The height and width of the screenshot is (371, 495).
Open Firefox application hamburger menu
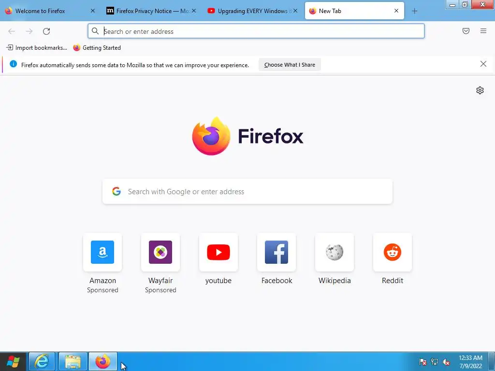click(483, 31)
